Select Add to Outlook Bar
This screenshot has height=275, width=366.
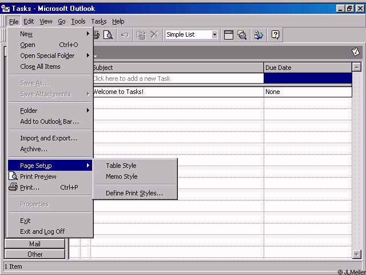click(x=50, y=121)
